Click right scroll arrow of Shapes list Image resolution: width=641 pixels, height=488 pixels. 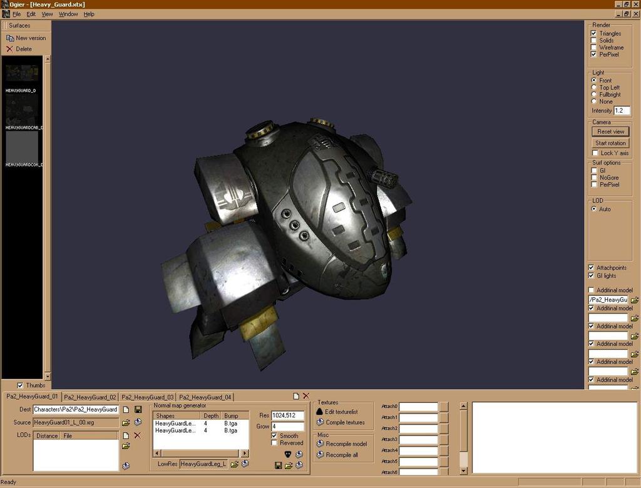pos(245,453)
